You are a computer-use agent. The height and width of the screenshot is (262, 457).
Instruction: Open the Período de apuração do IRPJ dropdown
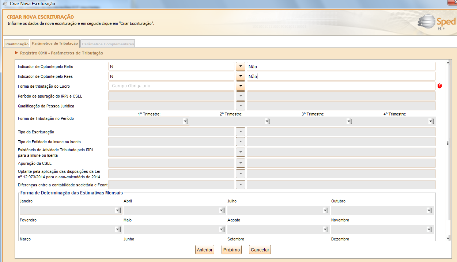pyautogui.click(x=240, y=96)
